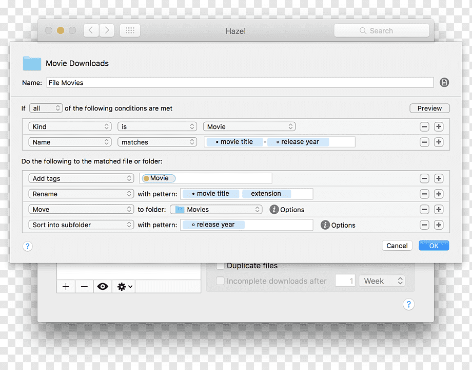Add an action after Sort into subfolder

click(x=439, y=225)
